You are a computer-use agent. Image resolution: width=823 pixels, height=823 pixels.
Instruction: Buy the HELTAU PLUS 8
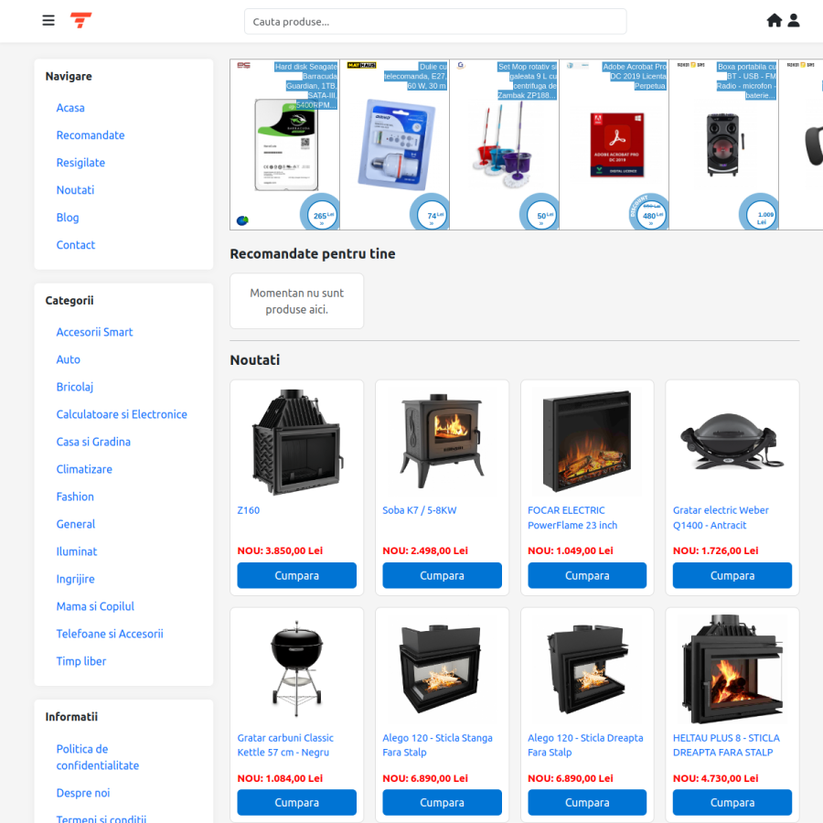(732, 802)
